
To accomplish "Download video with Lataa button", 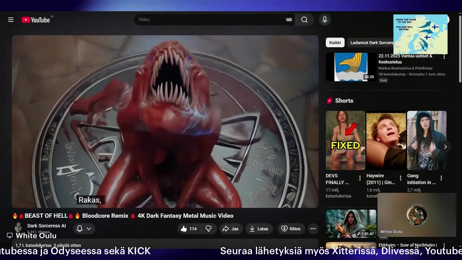I will point(259,229).
